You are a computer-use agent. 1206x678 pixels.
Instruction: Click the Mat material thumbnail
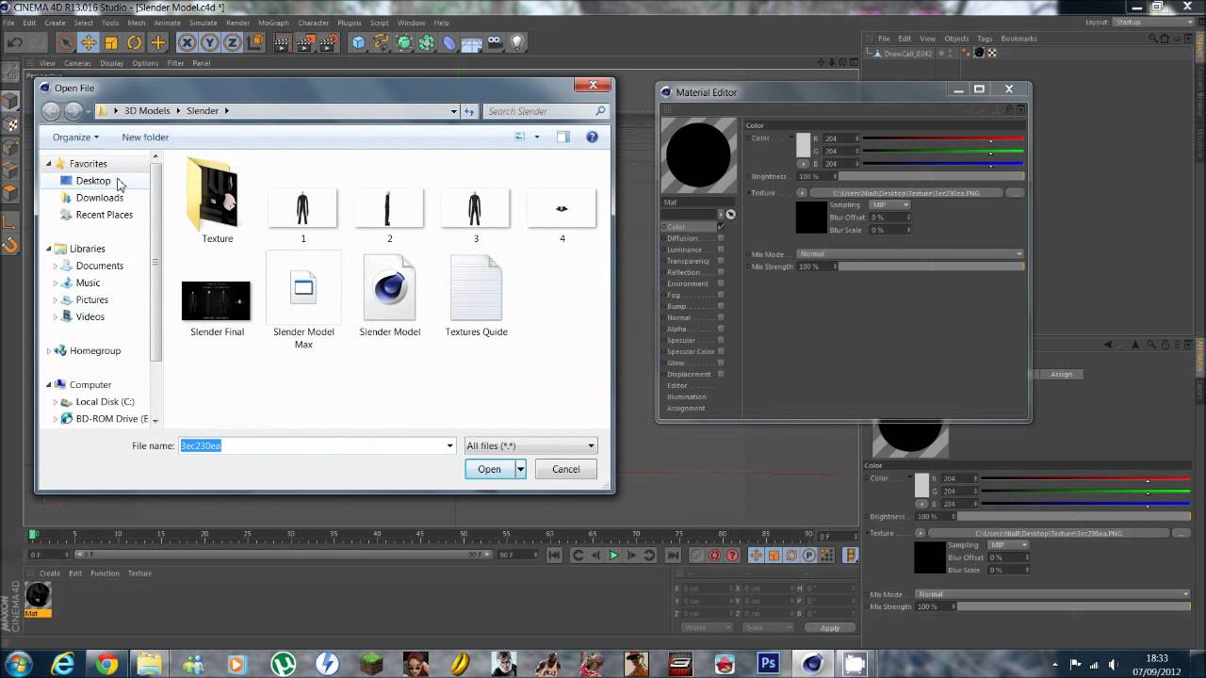click(38, 595)
